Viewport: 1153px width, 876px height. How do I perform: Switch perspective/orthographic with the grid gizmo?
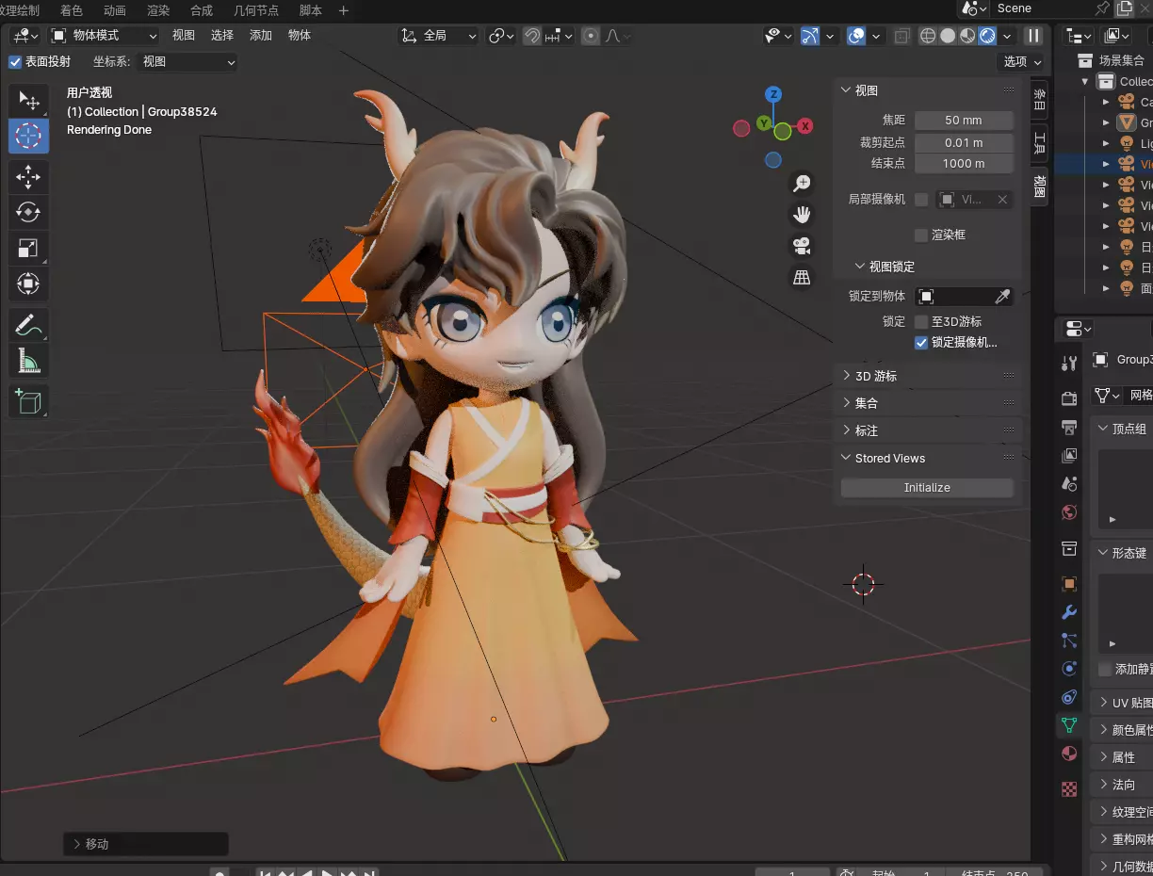tap(802, 277)
